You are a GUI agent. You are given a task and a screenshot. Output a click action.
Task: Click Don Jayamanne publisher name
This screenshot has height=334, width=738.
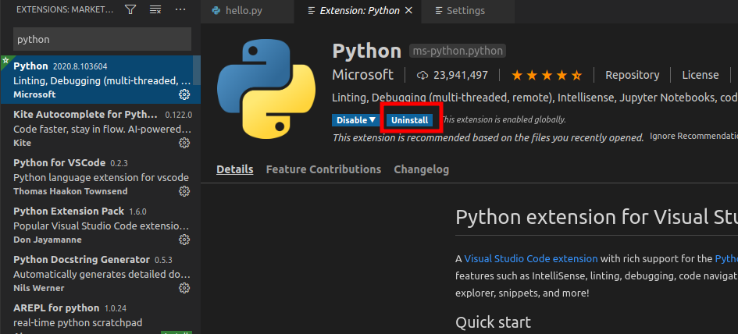(x=48, y=240)
